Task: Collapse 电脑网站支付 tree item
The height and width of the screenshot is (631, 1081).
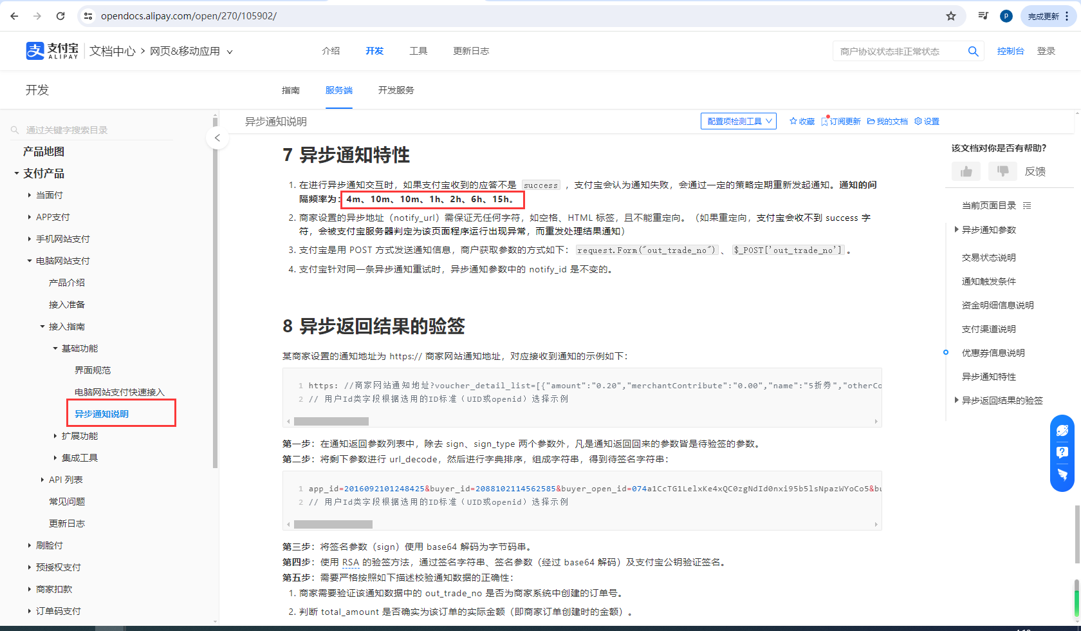Action: [30, 261]
